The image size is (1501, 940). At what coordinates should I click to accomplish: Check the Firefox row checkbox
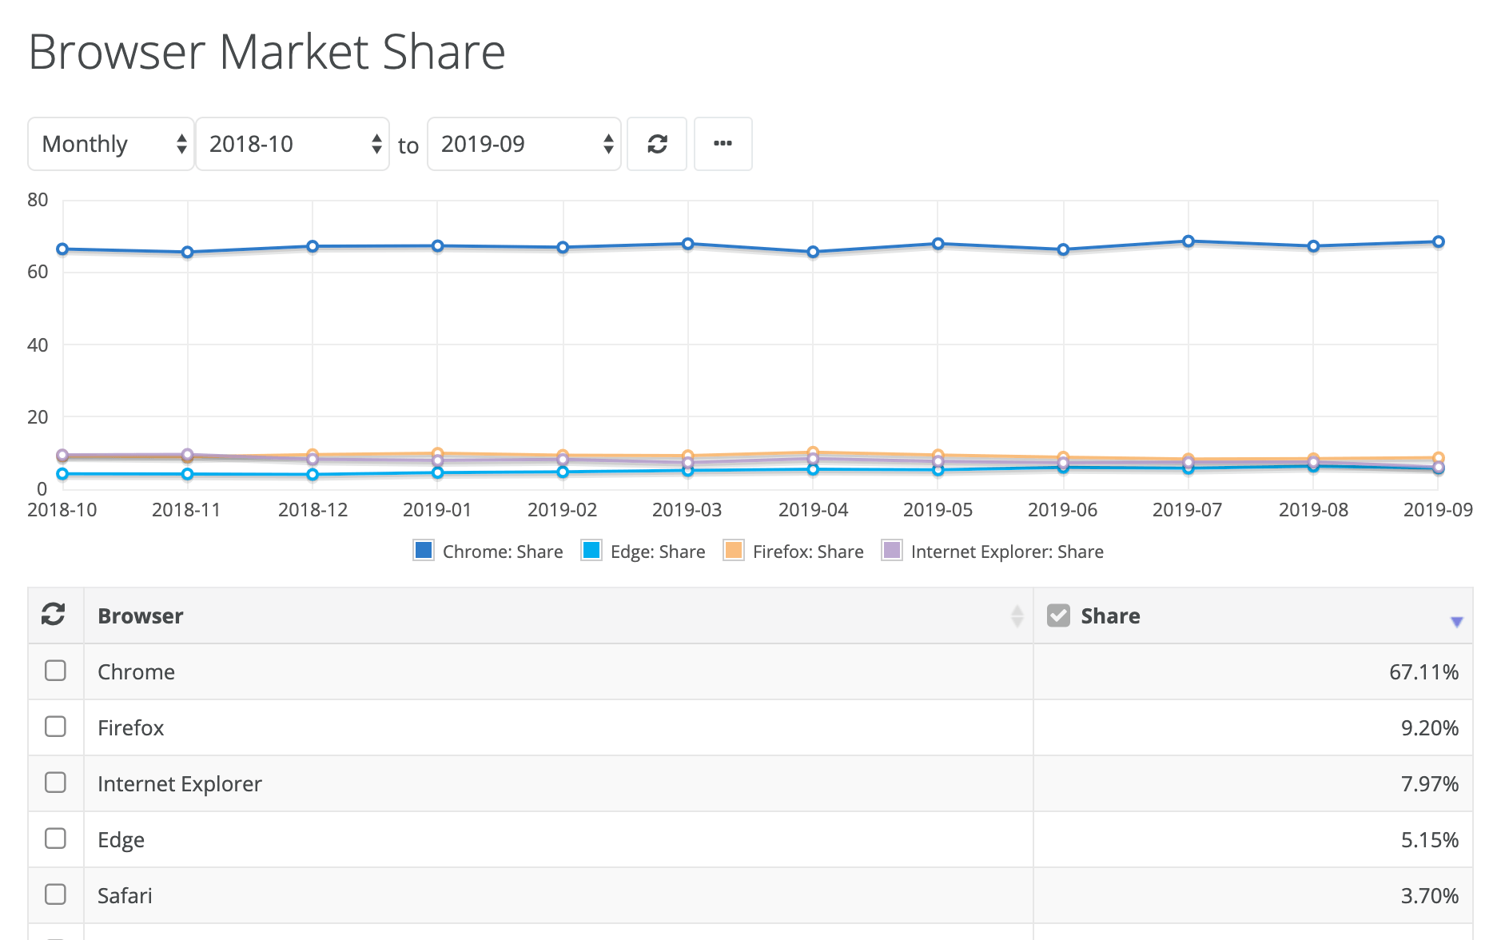pyautogui.click(x=55, y=727)
